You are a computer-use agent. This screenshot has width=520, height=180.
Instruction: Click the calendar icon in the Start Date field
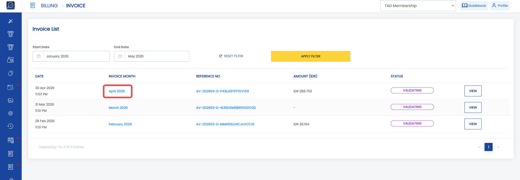click(38, 56)
